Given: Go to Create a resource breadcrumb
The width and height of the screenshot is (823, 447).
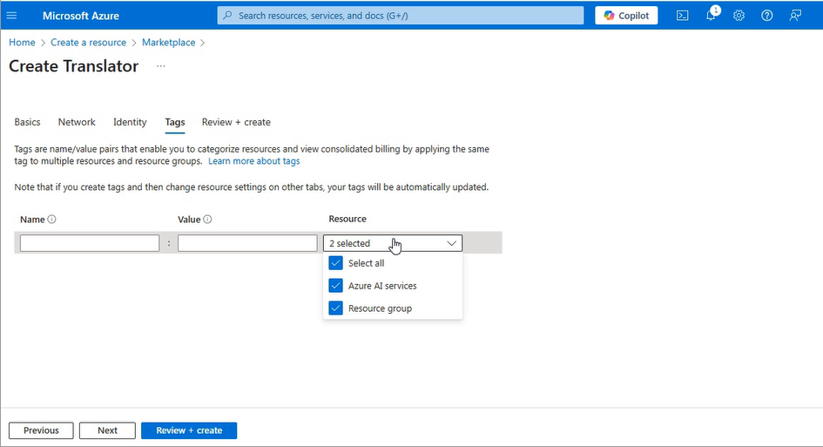Looking at the screenshot, I should (88, 43).
